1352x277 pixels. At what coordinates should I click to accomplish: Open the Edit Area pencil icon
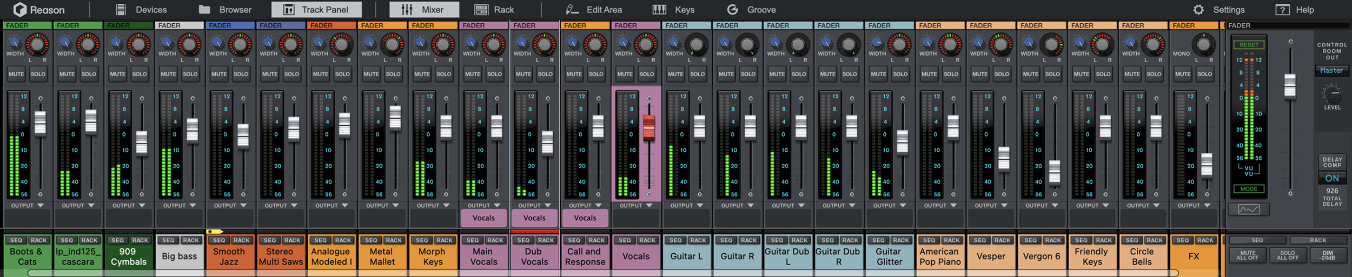tap(572, 10)
